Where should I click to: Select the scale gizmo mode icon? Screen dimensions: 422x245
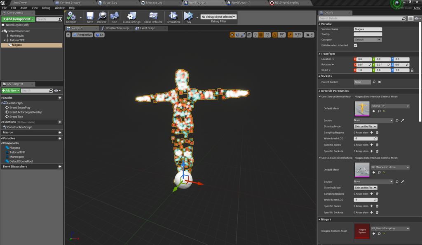pos(243,35)
